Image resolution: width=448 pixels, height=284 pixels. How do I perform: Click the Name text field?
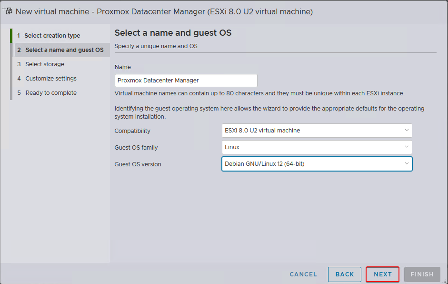coord(186,81)
